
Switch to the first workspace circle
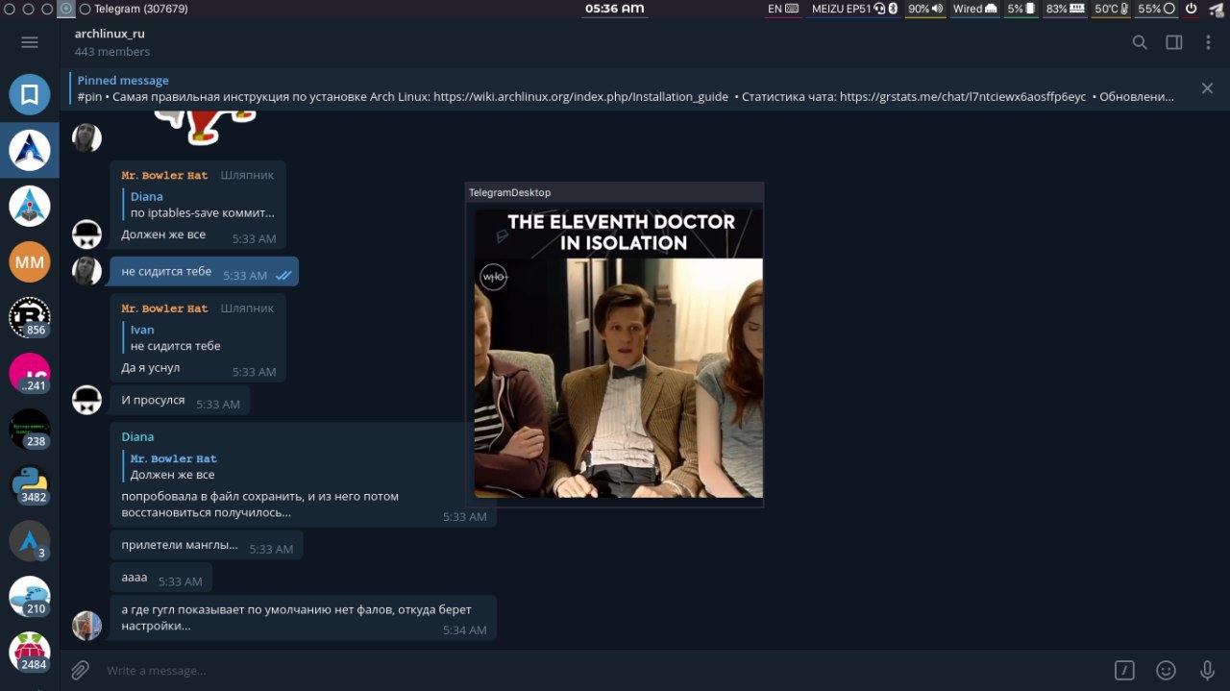point(9,9)
